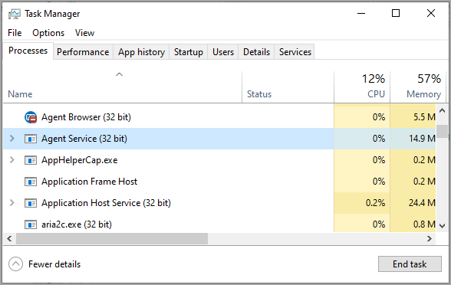Open the Startup tab
Image resolution: width=451 pixels, height=285 pixels.
[189, 52]
